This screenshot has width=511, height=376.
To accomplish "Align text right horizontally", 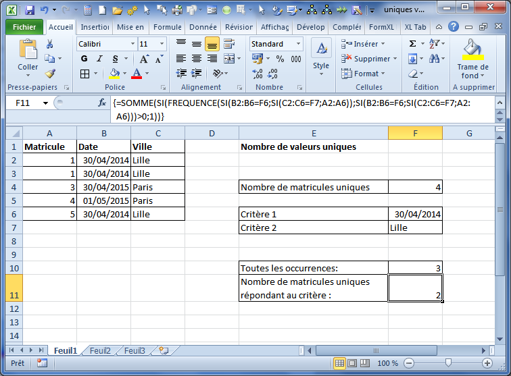I will click(x=212, y=59).
